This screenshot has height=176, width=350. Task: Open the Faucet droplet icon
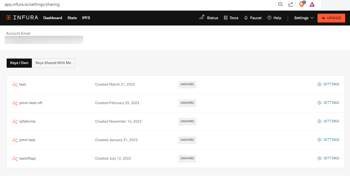click(x=246, y=18)
